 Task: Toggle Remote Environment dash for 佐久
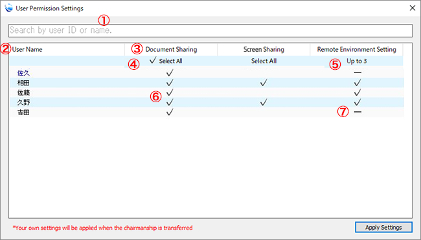pyautogui.click(x=358, y=72)
